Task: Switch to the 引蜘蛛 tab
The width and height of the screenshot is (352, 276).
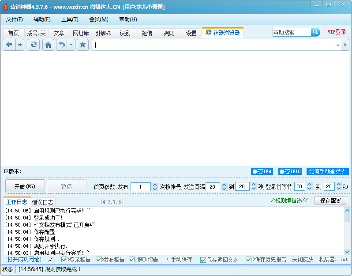Action: point(103,33)
